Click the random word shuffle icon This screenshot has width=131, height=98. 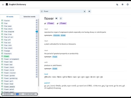point(89,11)
